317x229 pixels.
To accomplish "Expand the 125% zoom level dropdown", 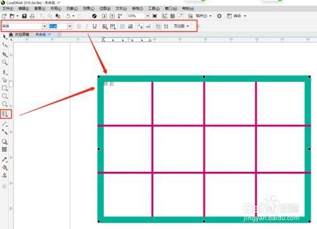I will coord(148,16).
